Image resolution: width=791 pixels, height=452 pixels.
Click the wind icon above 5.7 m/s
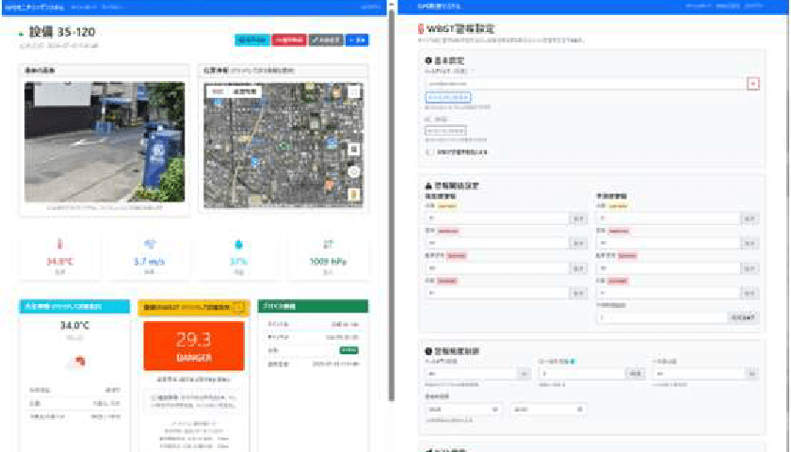(150, 245)
